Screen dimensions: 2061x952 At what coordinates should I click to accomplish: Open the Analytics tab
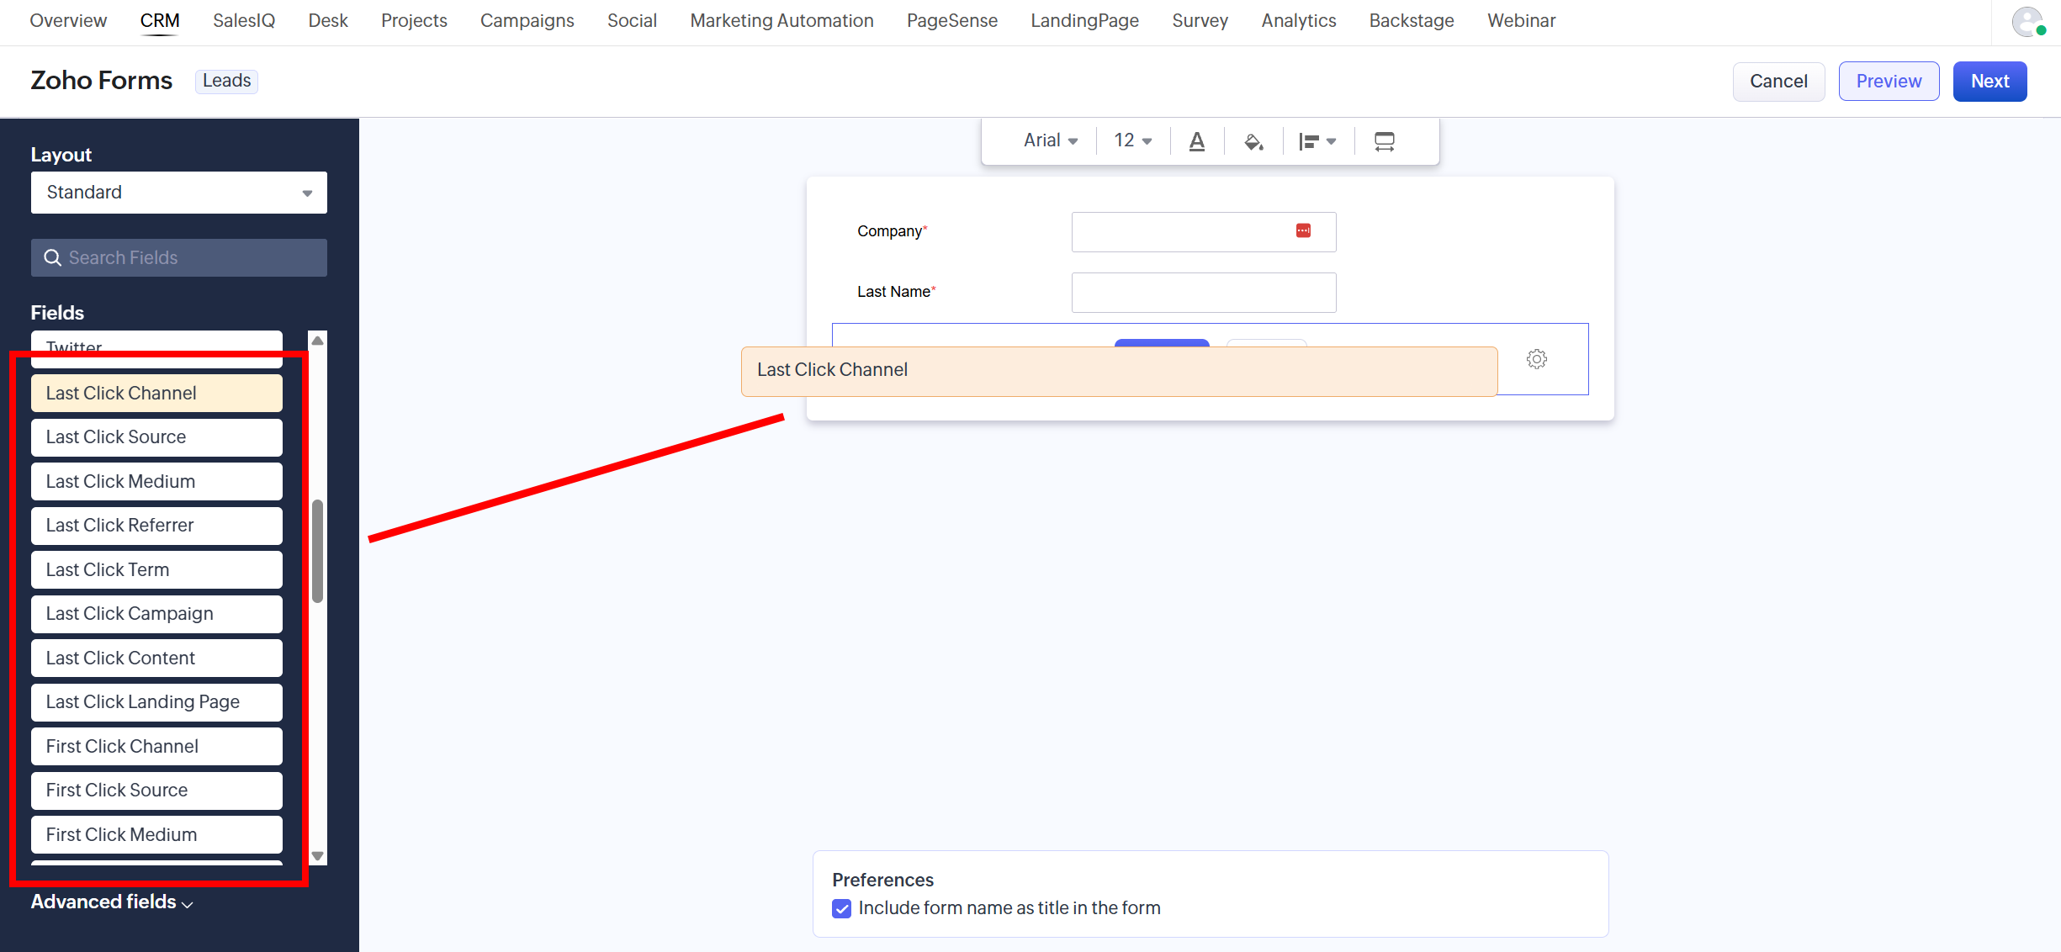[1298, 20]
